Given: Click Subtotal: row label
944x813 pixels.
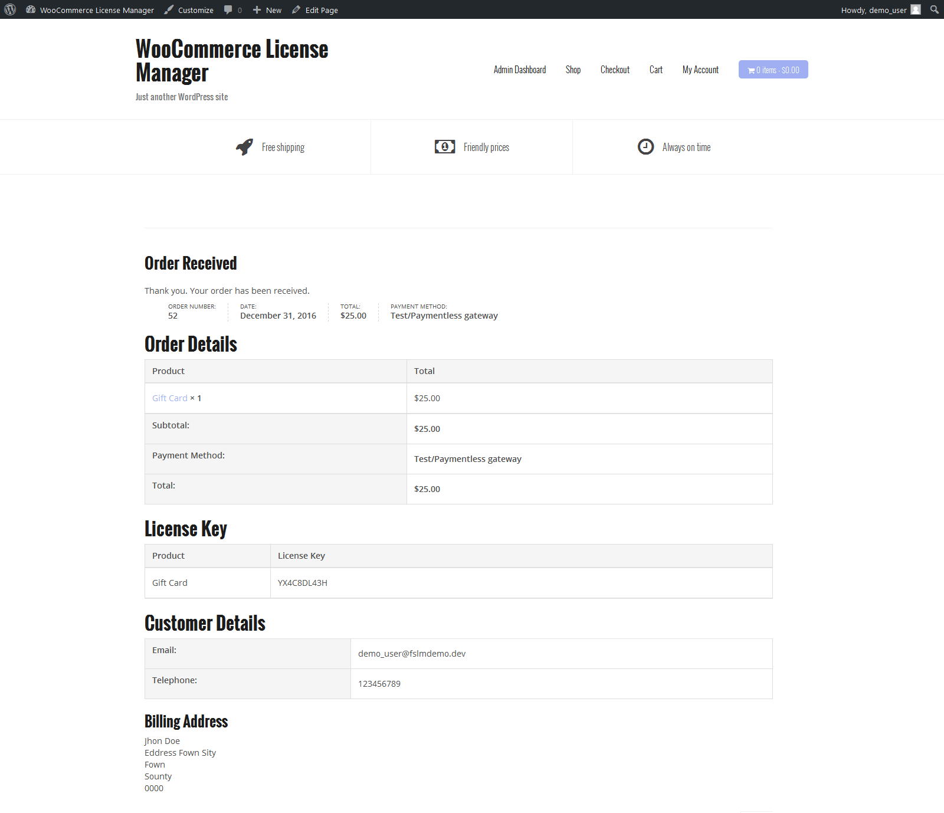Looking at the screenshot, I should (x=171, y=425).
